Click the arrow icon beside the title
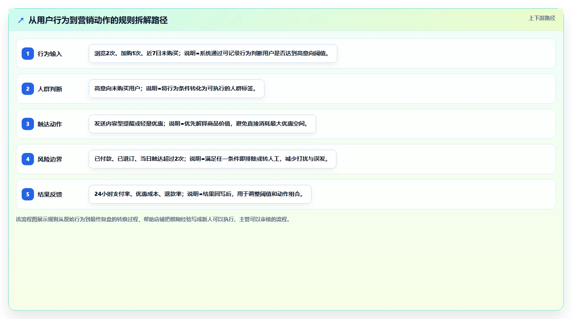Viewport: 572px width, 319px height. coord(21,20)
